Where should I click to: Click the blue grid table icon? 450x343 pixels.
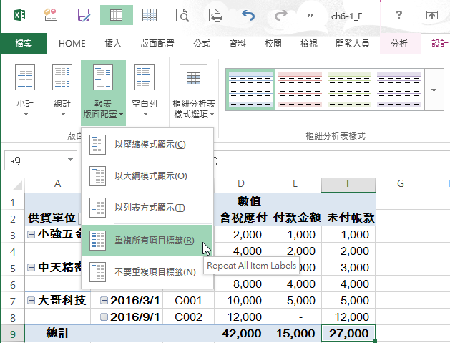150,15
